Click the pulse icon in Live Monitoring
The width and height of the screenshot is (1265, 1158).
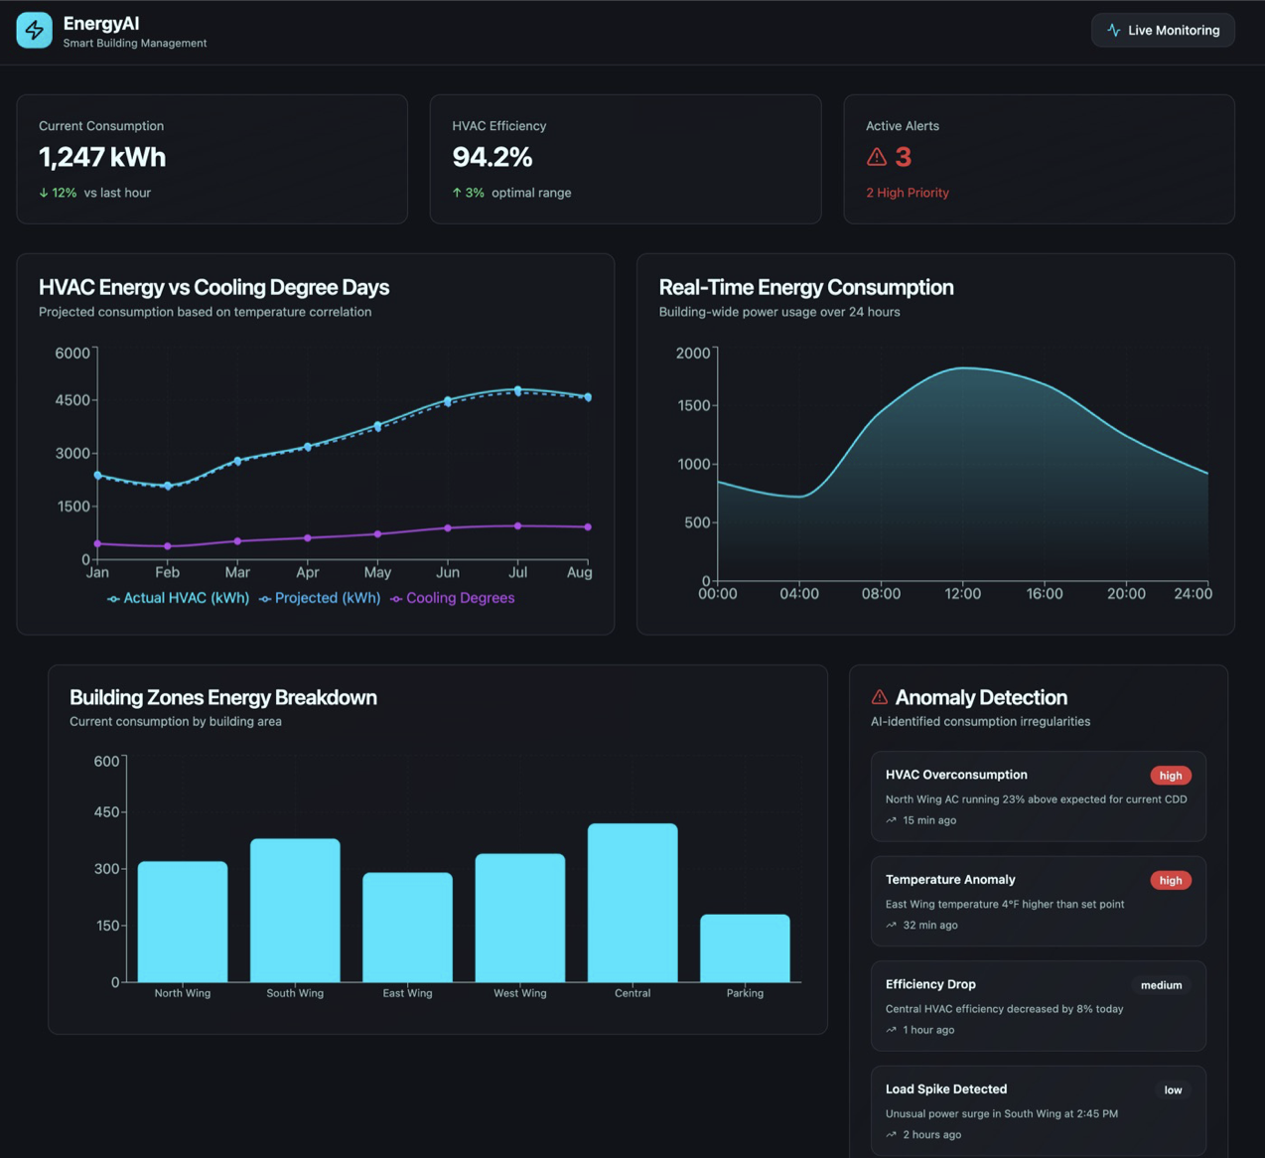[x=1114, y=31]
